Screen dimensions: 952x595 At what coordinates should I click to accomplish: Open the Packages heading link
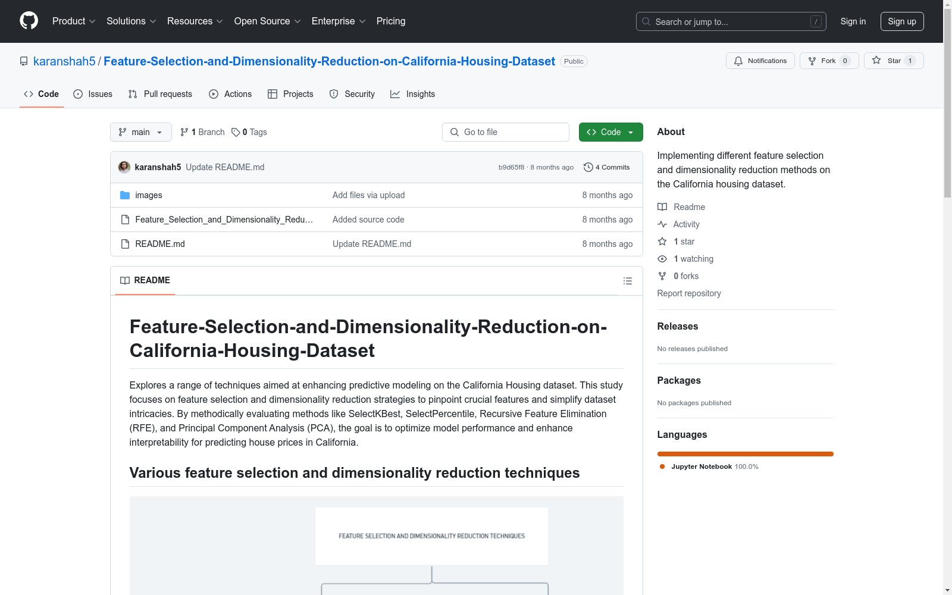point(679,380)
